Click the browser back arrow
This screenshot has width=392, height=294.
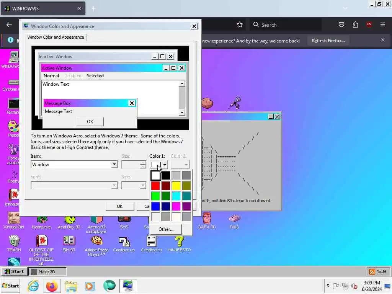9,25
